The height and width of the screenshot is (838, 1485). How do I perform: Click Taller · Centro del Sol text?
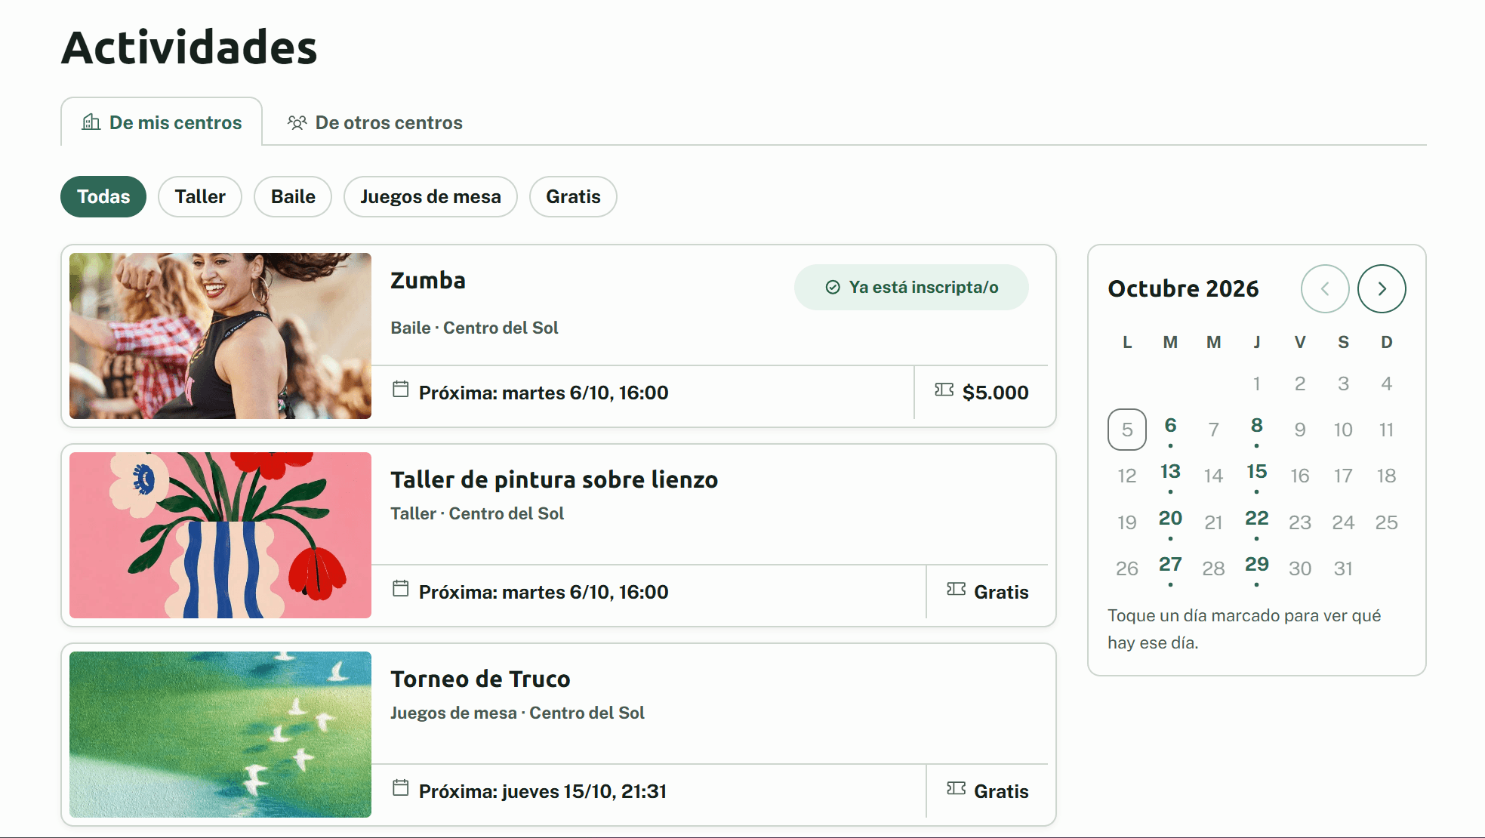coord(477,513)
